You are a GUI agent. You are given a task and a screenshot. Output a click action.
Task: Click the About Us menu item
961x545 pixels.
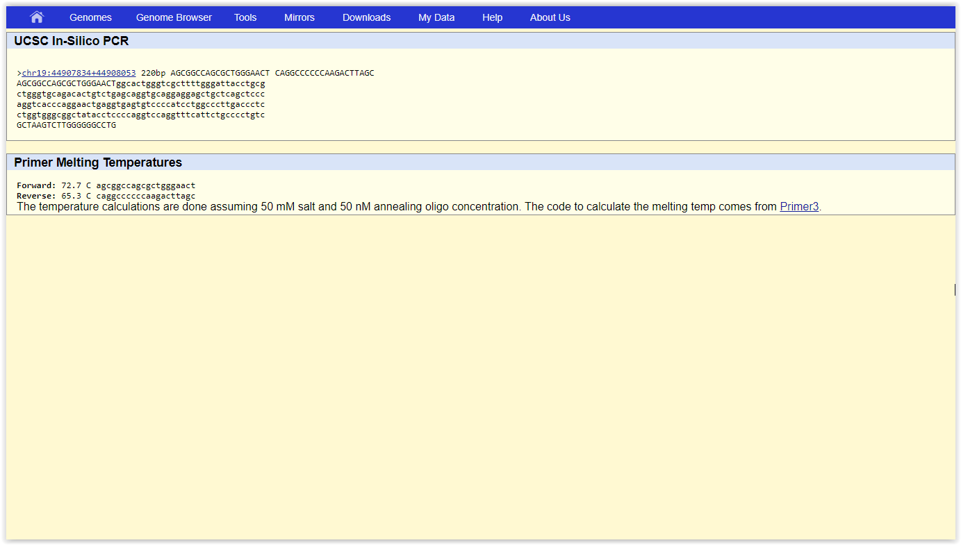[550, 17]
